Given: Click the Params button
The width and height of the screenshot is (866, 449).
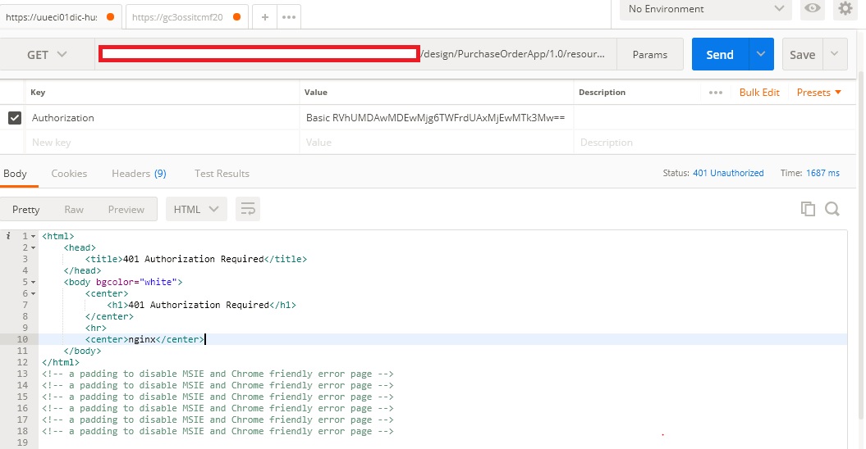Looking at the screenshot, I should pos(649,54).
